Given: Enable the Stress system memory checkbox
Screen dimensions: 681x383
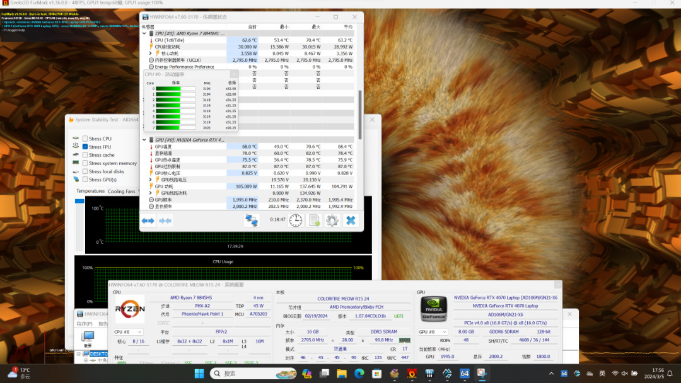Looking at the screenshot, I should [x=85, y=163].
